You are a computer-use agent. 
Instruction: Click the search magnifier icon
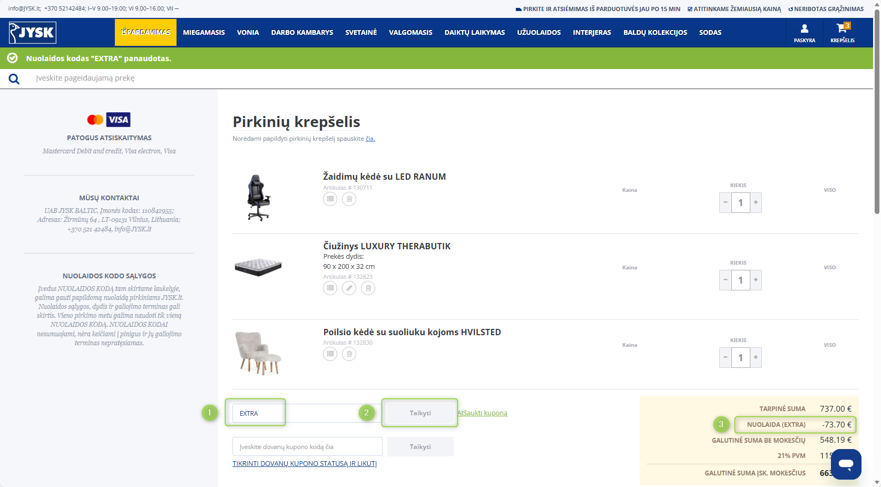point(14,79)
